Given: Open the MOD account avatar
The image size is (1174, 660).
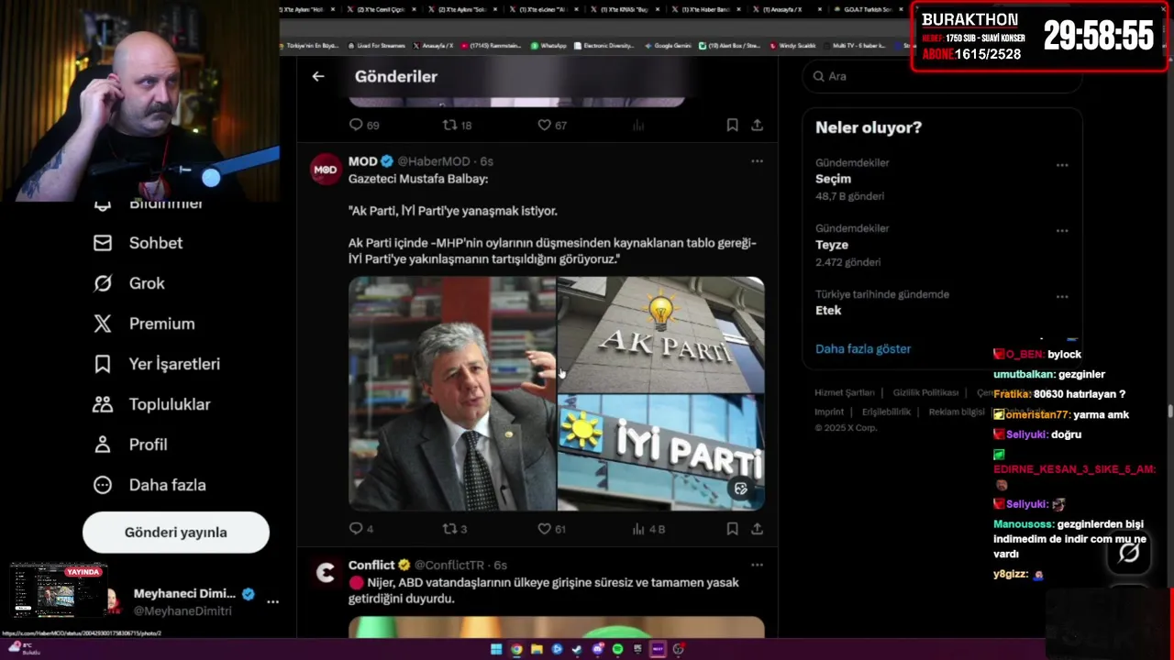Looking at the screenshot, I should point(325,170).
